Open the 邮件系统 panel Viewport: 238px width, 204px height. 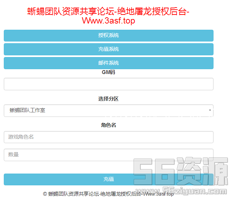click(108, 63)
